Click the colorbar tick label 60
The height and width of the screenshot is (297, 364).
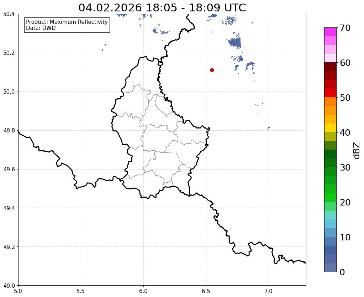(345, 63)
